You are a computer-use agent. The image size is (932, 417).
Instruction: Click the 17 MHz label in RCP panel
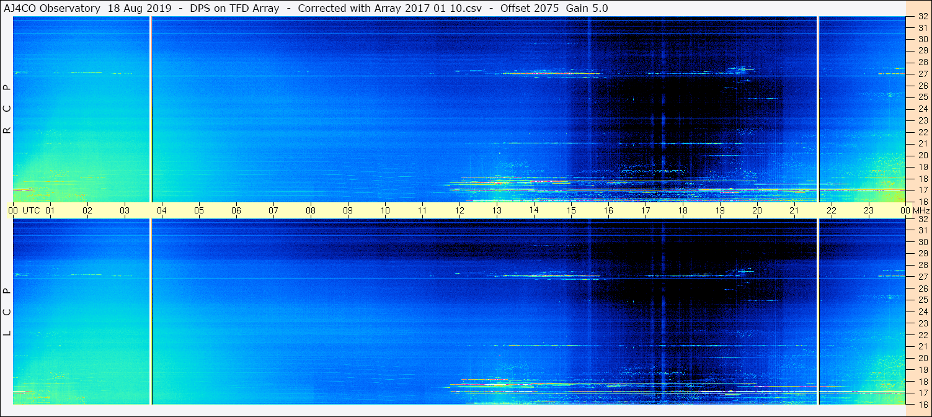pyautogui.click(x=923, y=190)
